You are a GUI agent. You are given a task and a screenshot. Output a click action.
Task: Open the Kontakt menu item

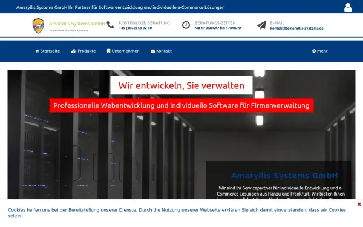(x=161, y=51)
